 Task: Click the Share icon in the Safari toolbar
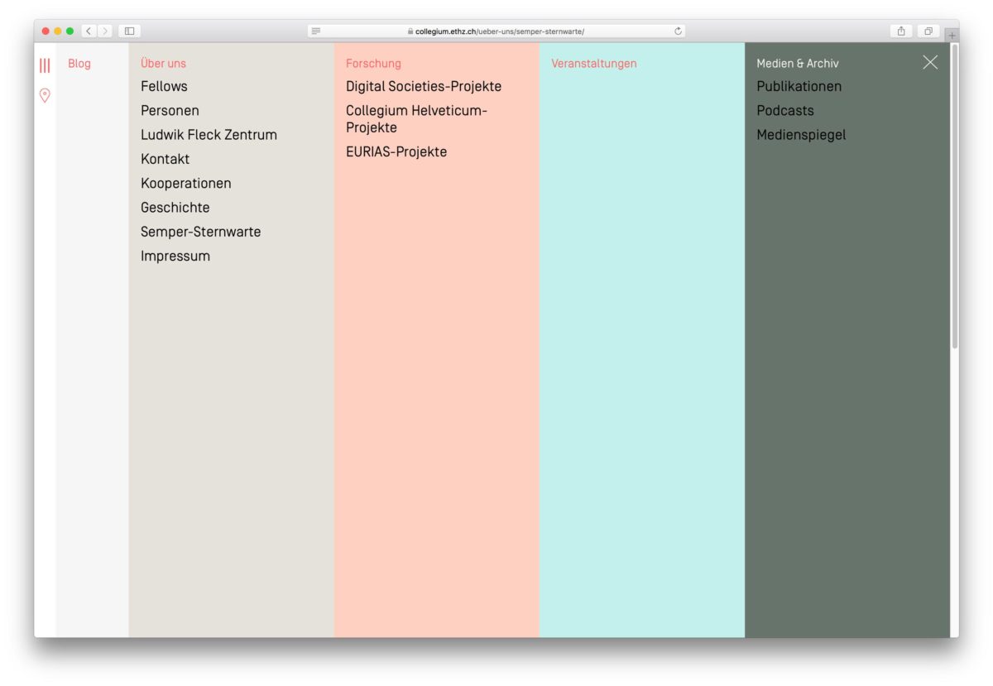point(901,31)
